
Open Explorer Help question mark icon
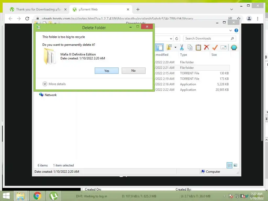coord(236,30)
